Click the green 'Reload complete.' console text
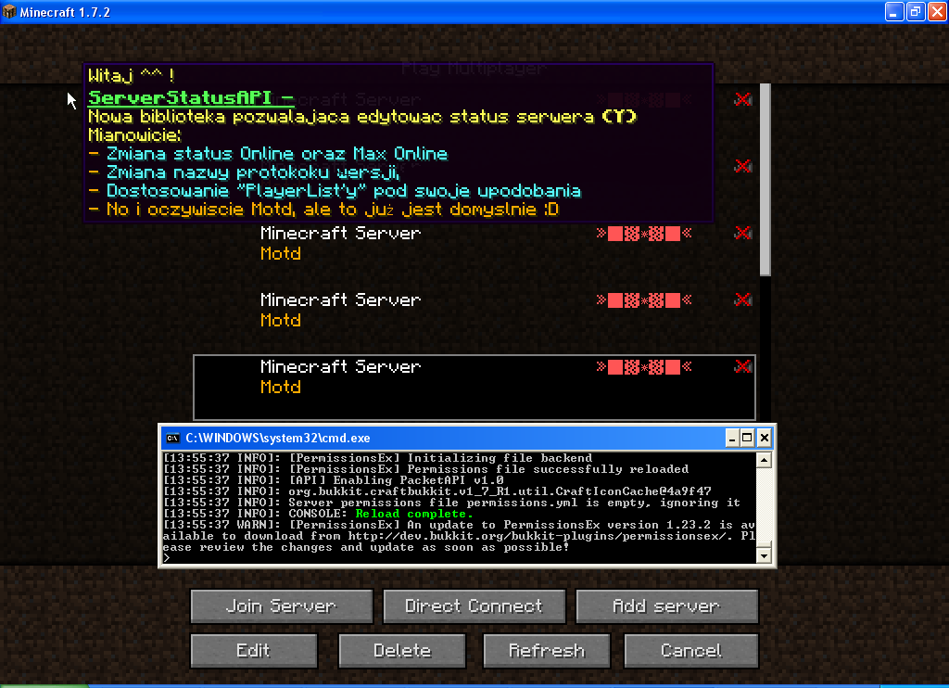This screenshot has width=949, height=688. click(x=414, y=514)
